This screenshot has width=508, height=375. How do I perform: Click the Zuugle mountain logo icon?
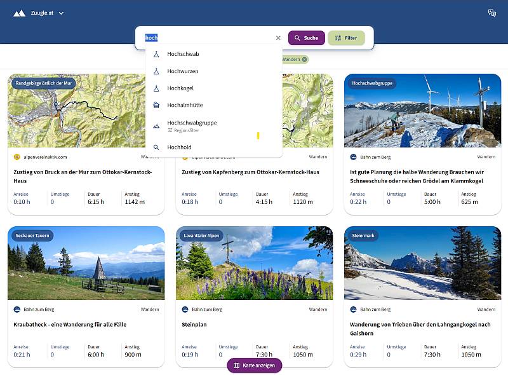(19, 13)
